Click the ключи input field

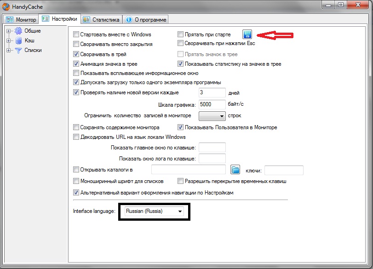point(284,171)
